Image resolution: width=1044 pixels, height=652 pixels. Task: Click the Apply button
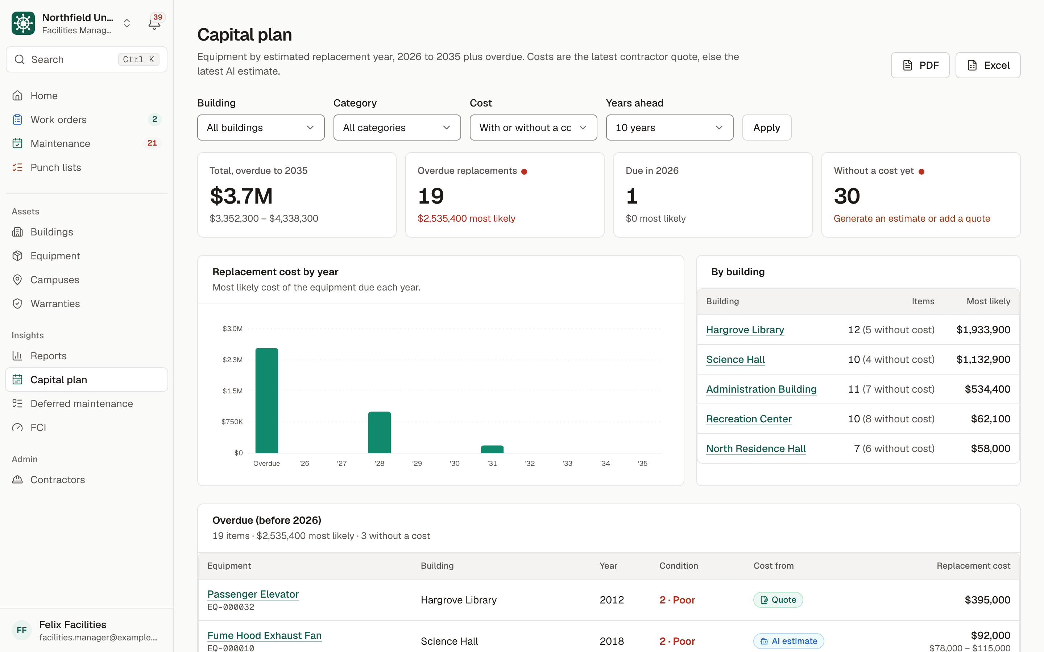767,128
